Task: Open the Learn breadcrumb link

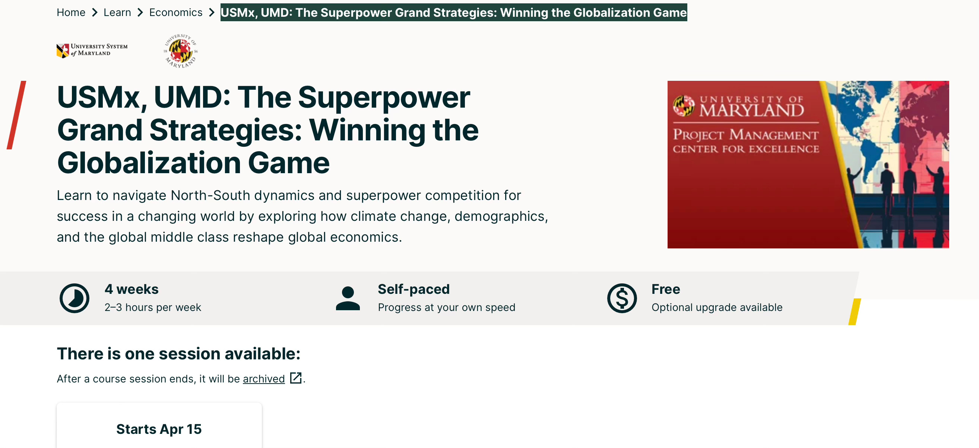Action: coord(117,13)
